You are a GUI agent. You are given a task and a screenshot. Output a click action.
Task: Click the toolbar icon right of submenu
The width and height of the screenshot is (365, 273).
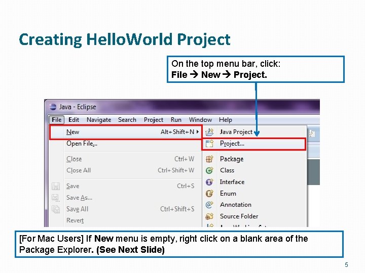(312, 133)
